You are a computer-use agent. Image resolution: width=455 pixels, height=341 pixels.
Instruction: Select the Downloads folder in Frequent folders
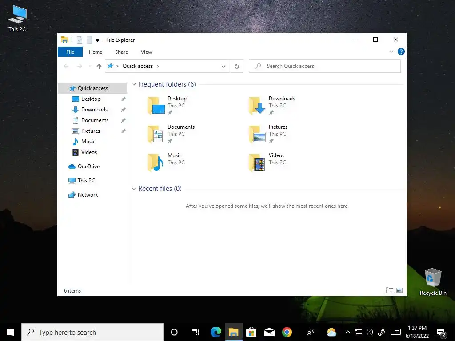(272, 106)
